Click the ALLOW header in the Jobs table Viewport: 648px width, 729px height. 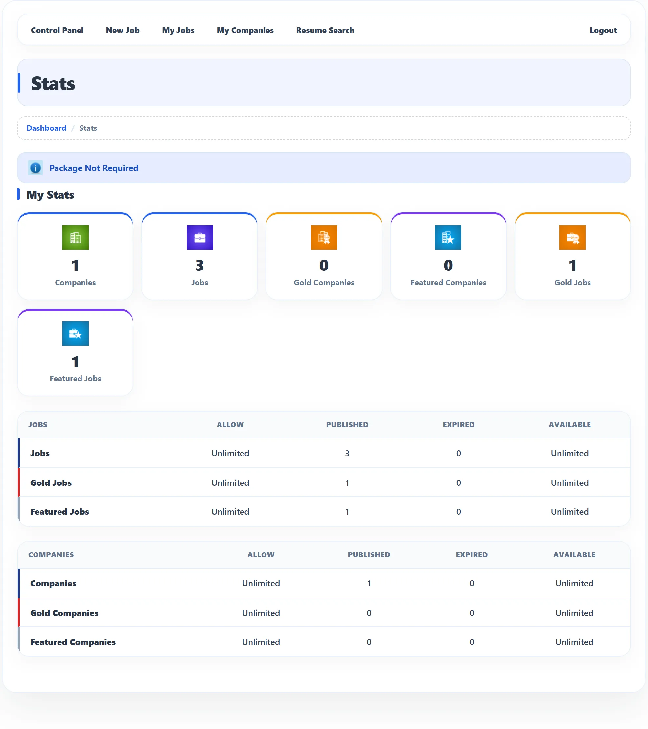click(x=230, y=424)
